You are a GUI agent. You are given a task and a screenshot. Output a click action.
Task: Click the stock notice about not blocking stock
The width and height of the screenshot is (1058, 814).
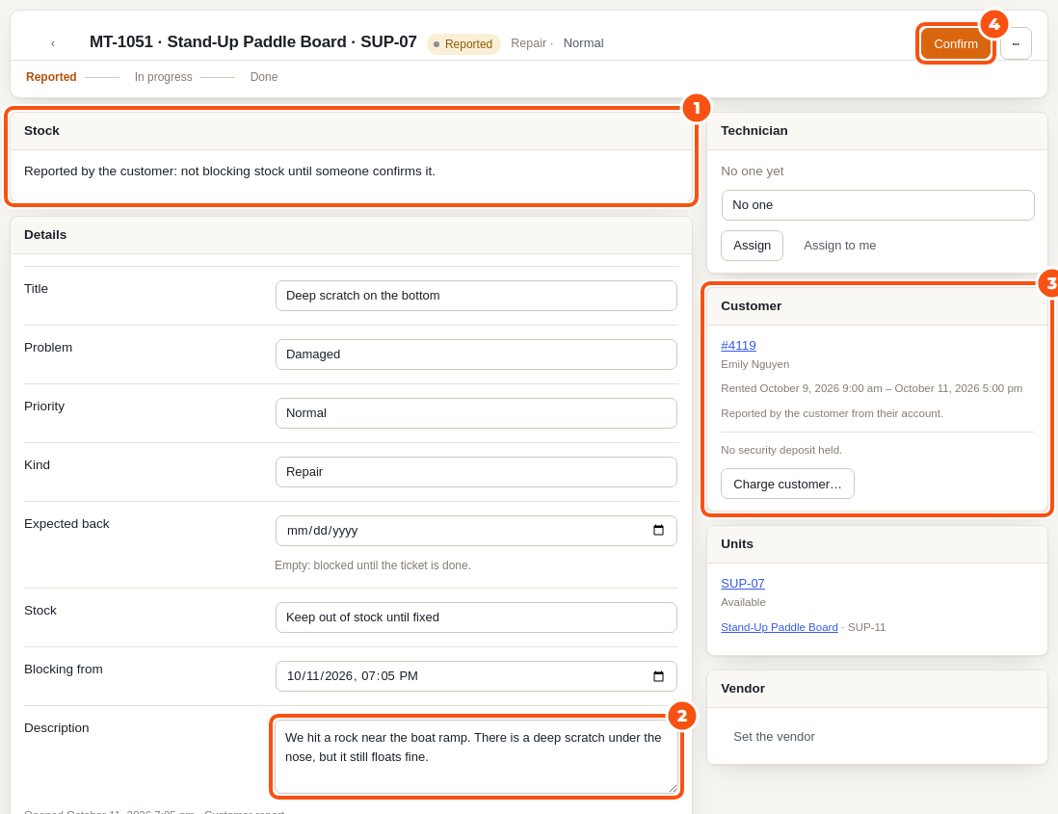(229, 171)
